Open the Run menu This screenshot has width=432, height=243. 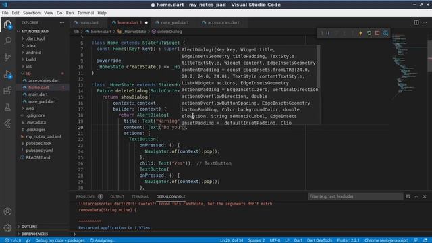(x=70, y=13)
